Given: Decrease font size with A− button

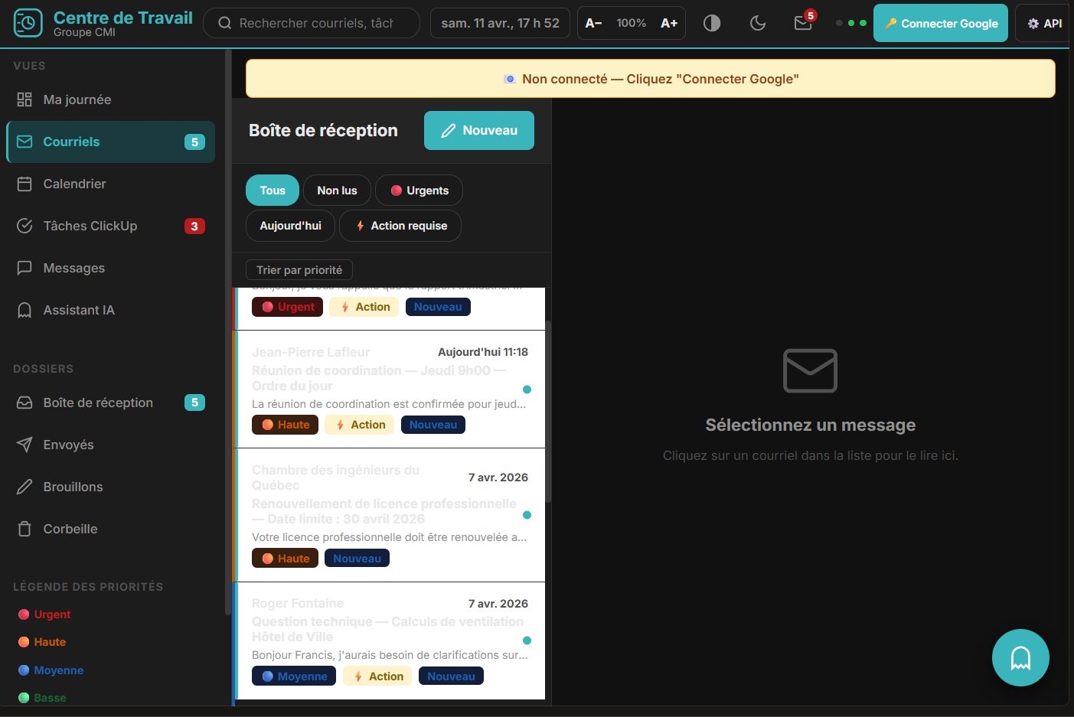Looking at the screenshot, I should [x=593, y=23].
